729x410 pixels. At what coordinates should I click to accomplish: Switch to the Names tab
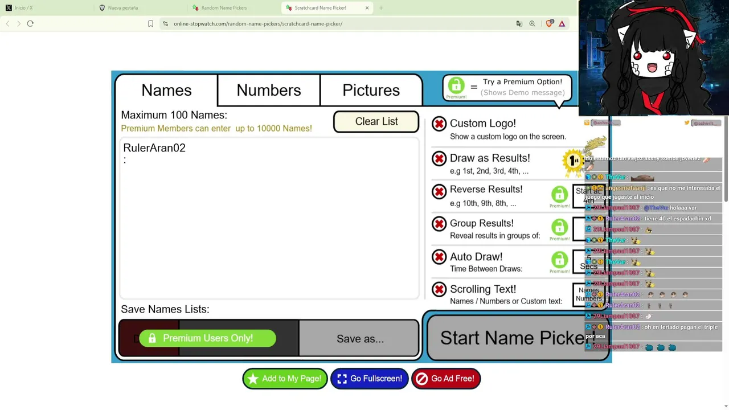(x=166, y=90)
